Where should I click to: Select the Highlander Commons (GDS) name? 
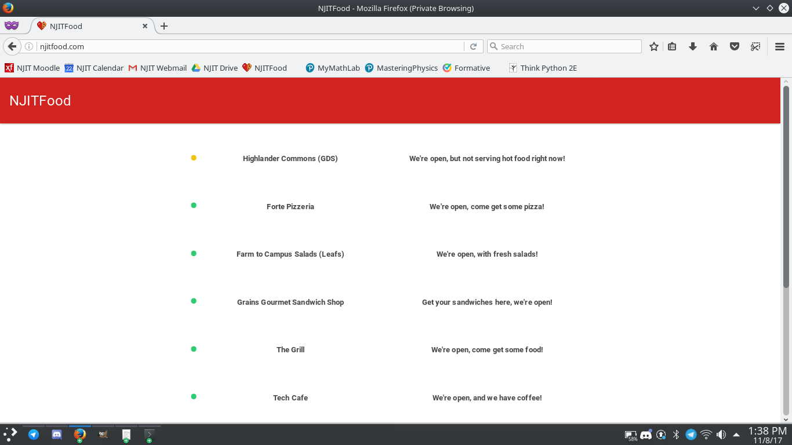290,158
